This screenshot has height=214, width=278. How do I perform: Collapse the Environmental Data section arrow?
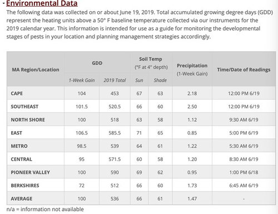3,3
